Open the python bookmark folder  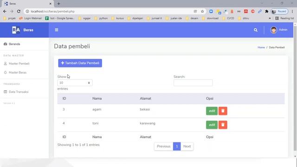pyautogui.click(x=101, y=18)
